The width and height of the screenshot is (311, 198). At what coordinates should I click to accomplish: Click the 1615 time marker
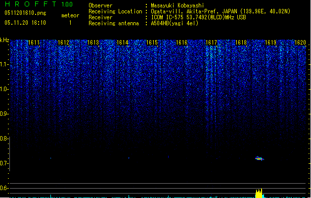coord(152,43)
